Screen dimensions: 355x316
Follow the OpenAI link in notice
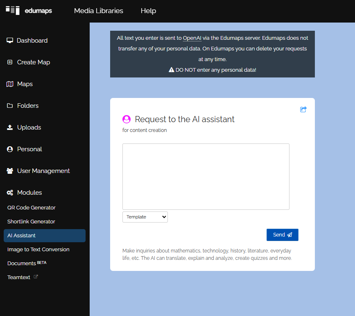tap(192, 38)
